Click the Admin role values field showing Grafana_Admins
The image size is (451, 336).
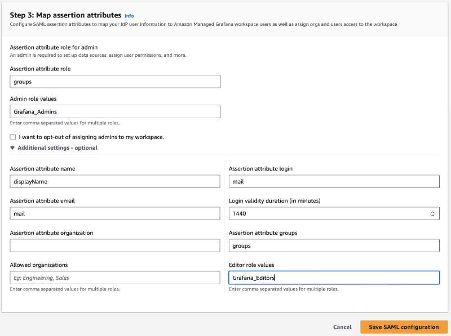point(115,111)
